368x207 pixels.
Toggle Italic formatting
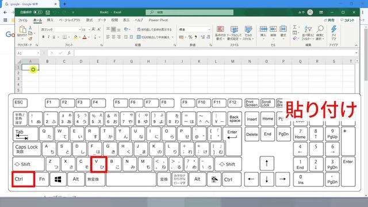click(x=48, y=37)
